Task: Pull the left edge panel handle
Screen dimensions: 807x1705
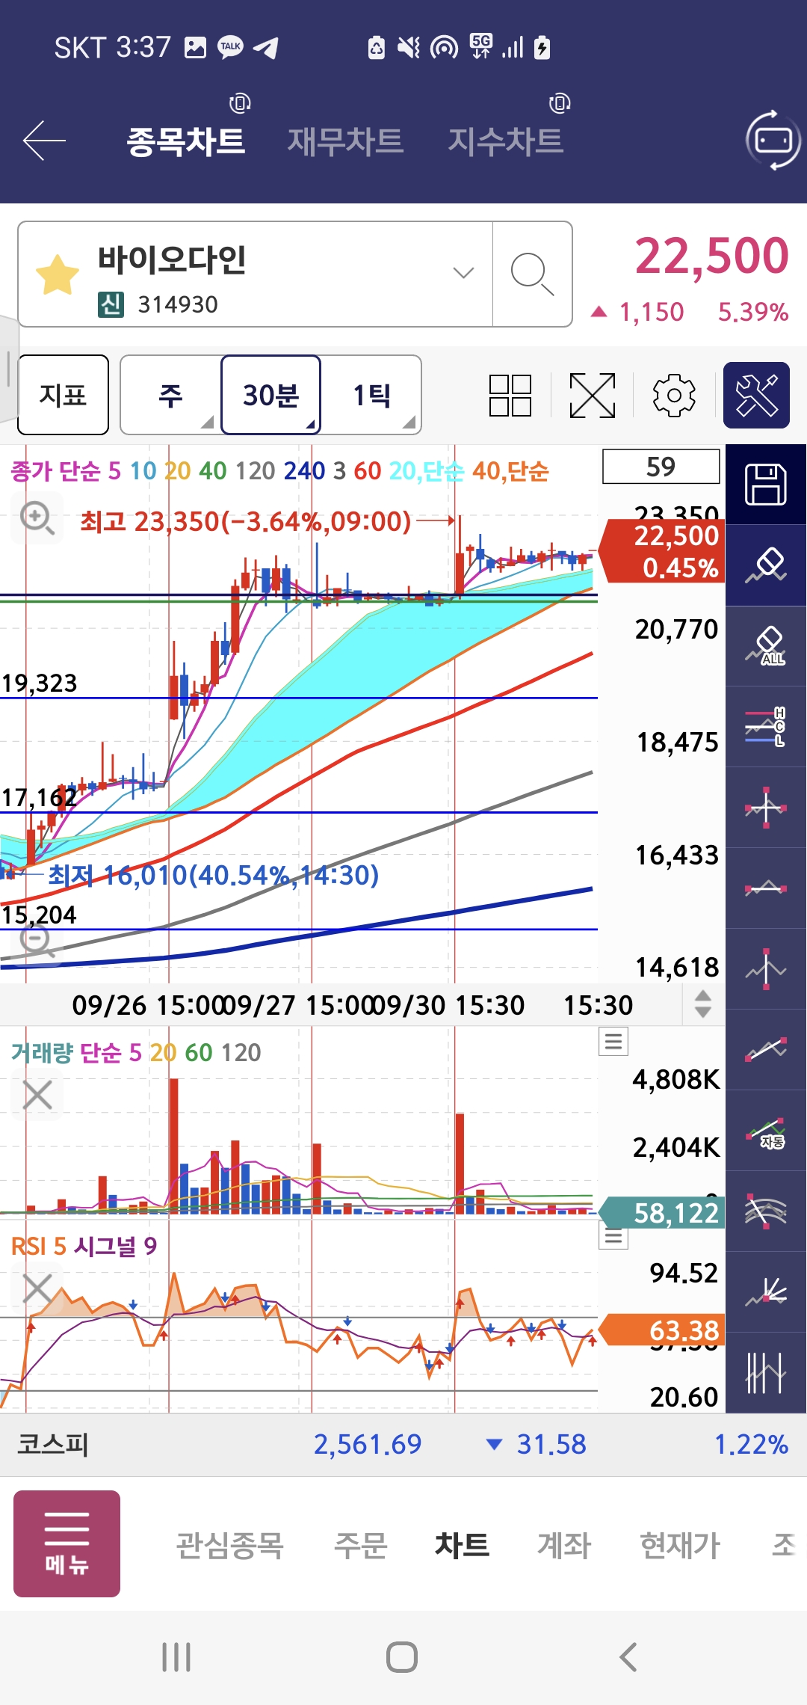Action: click(x=7, y=369)
